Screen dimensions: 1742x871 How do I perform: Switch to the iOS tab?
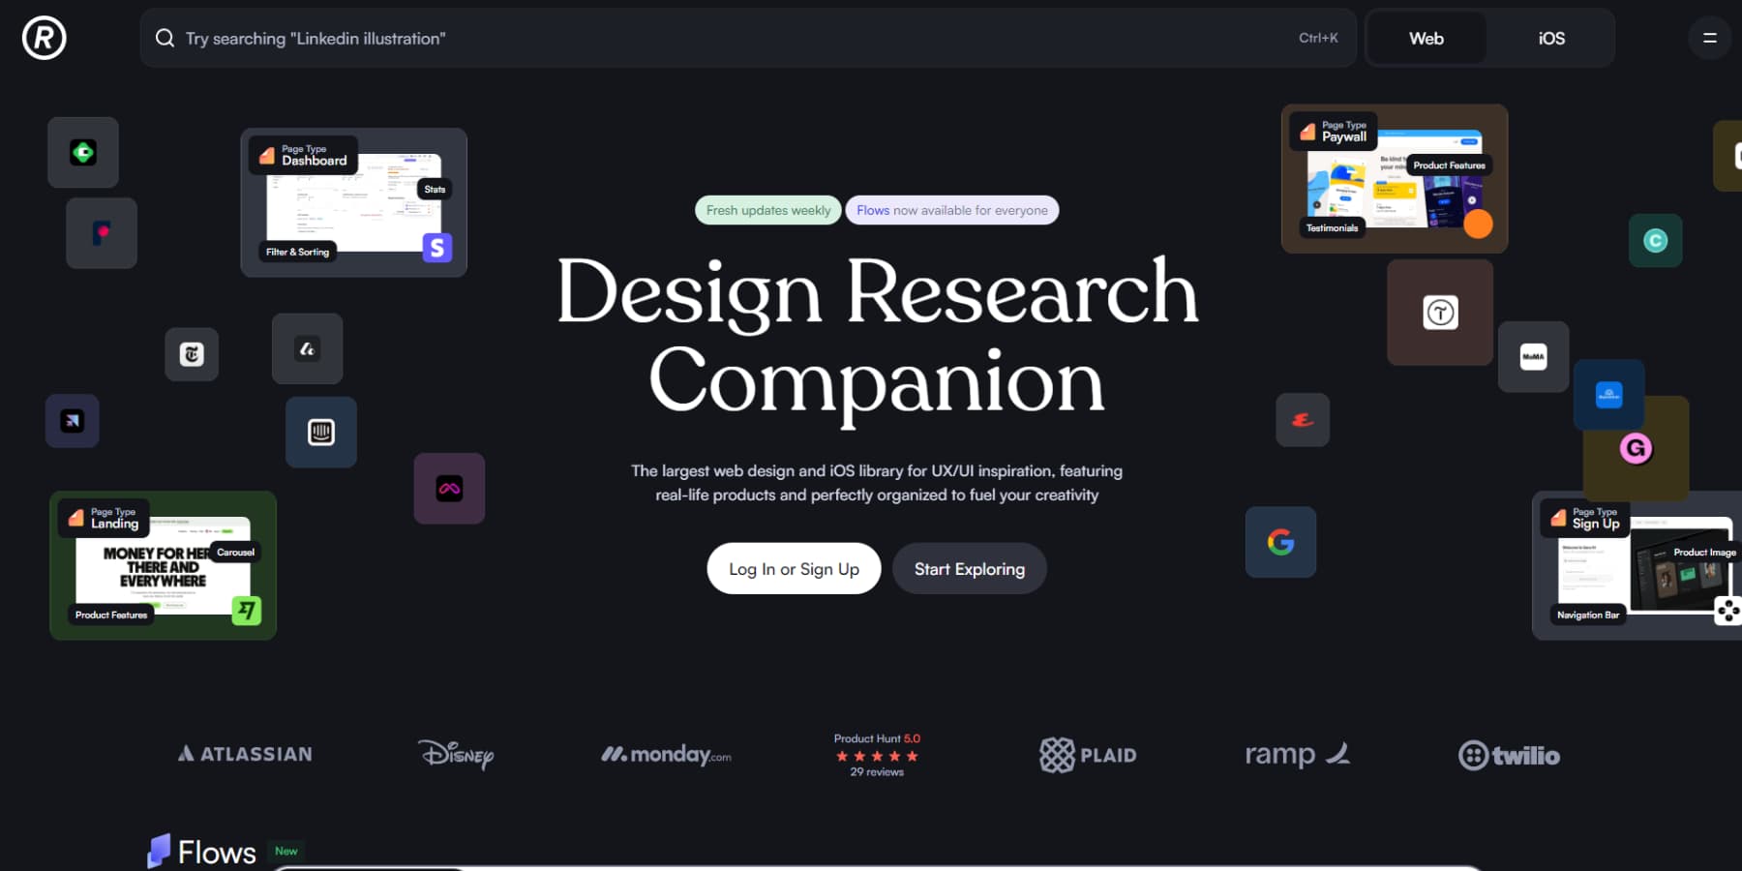(x=1550, y=38)
